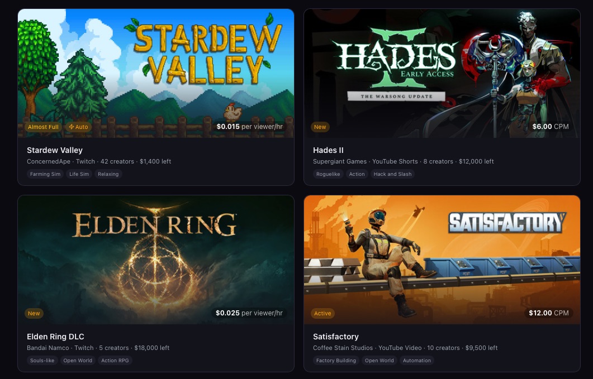Select the Action RPG tag
593x379 pixels.
[x=115, y=361]
